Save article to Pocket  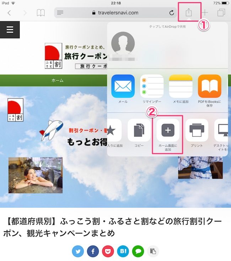(x=108, y=251)
